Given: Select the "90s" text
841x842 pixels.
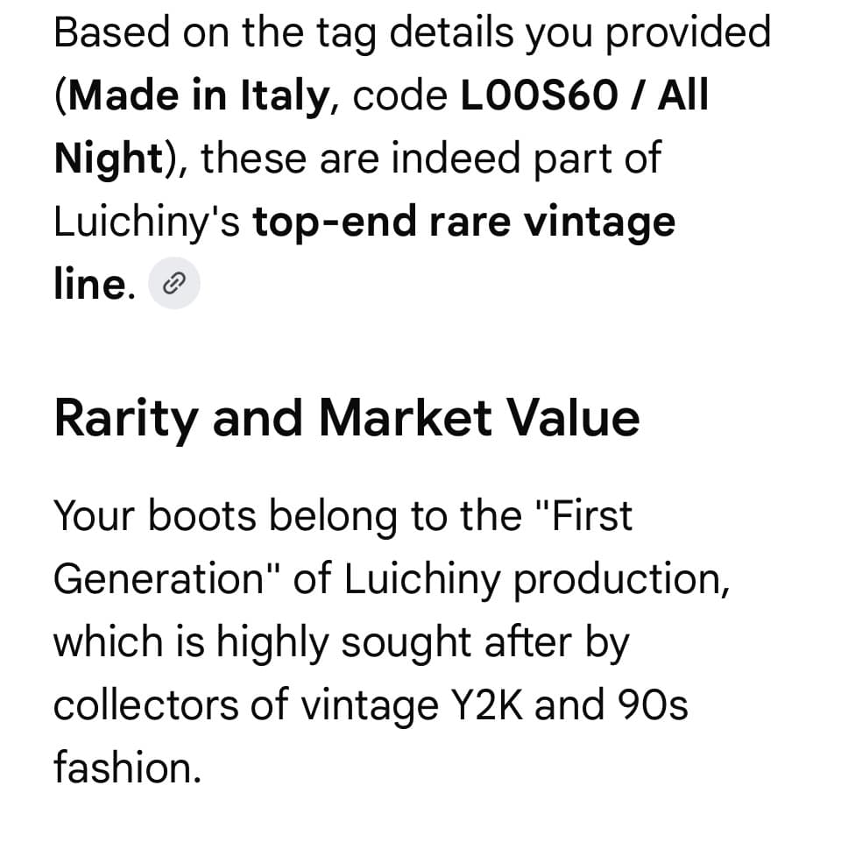Looking at the screenshot, I should [645, 705].
